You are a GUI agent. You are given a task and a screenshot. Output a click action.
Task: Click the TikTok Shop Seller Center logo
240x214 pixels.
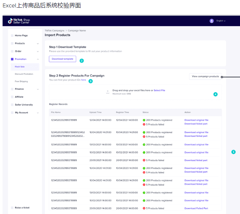(19, 21)
